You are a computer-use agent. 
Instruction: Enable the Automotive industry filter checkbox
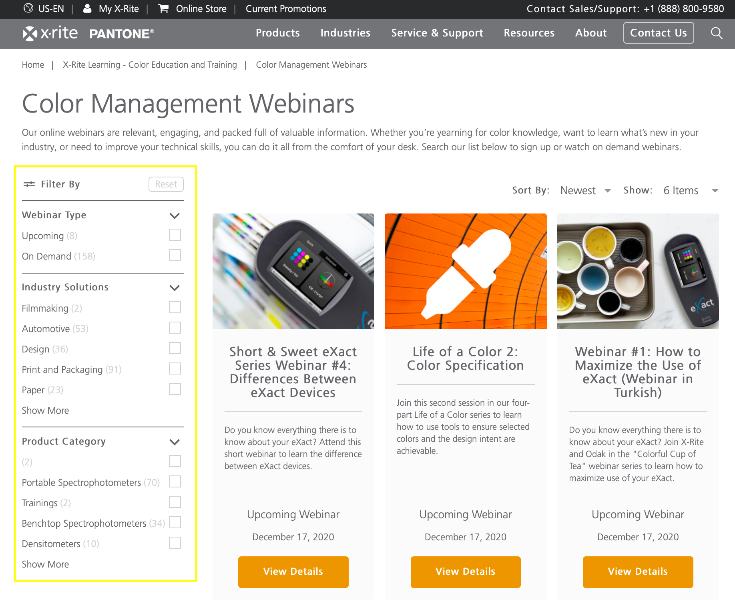175,328
